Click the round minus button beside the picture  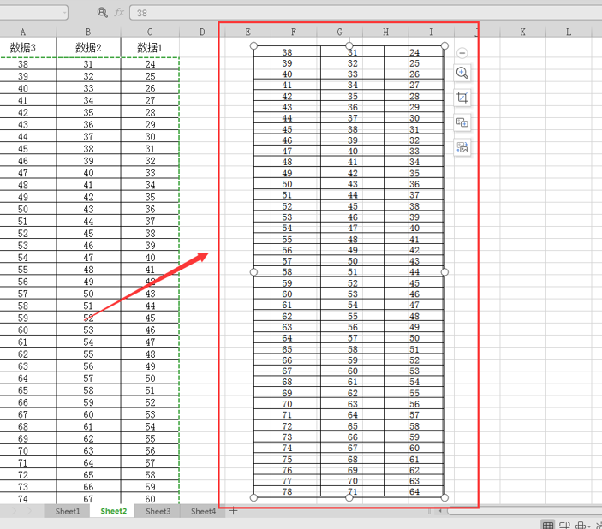click(x=462, y=52)
